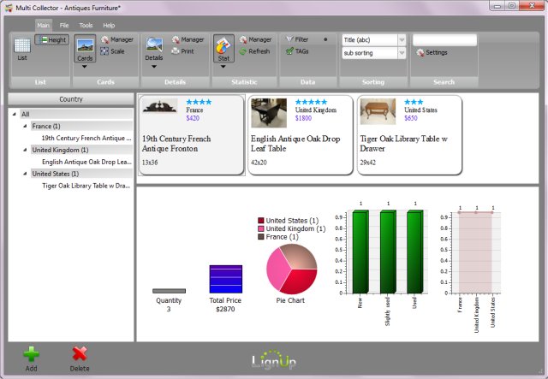Collapse the France tree node
This screenshot has width=548, height=379.
pyautogui.click(x=25, y=126)
